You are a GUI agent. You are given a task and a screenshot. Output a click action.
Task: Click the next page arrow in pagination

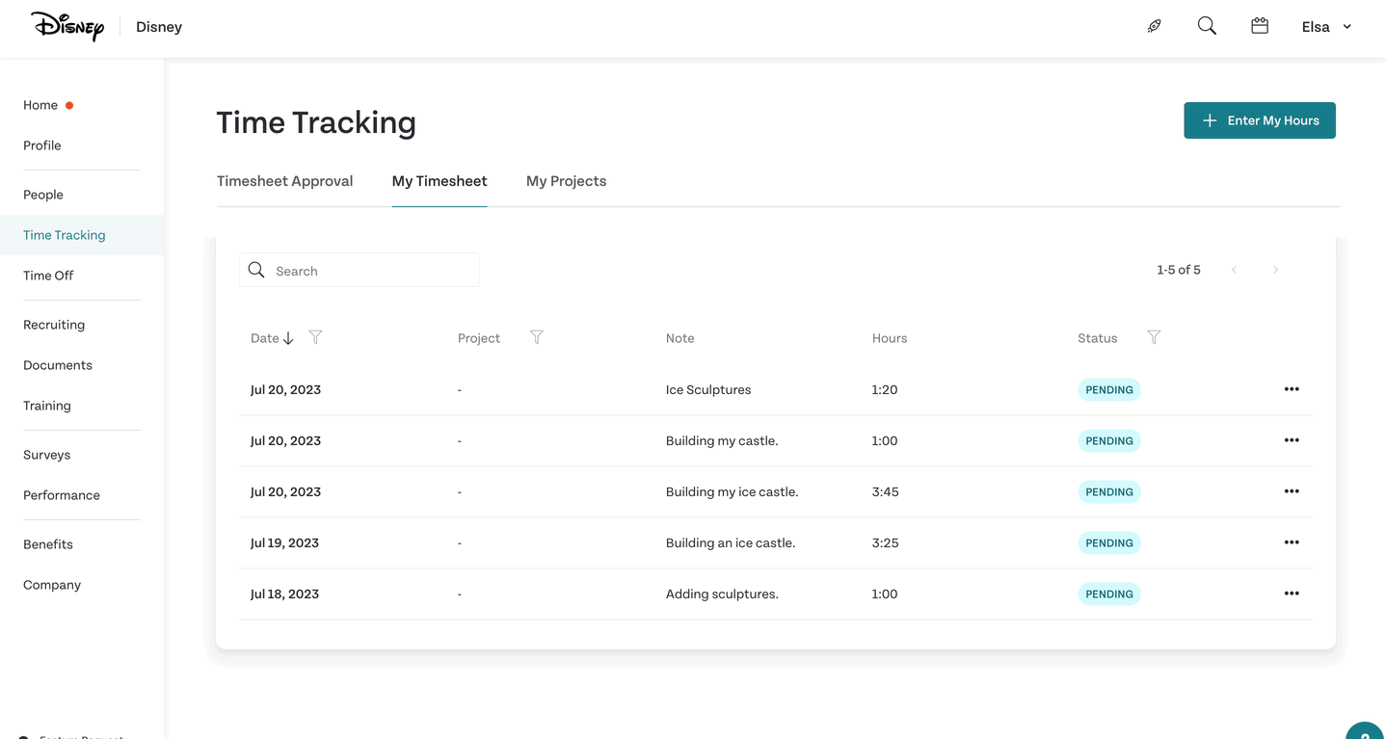click(x=1275, y=270)
